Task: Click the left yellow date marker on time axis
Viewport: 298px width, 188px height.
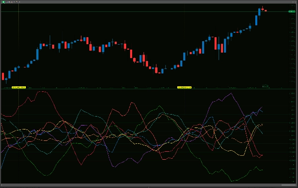Action: pos(19,87)
